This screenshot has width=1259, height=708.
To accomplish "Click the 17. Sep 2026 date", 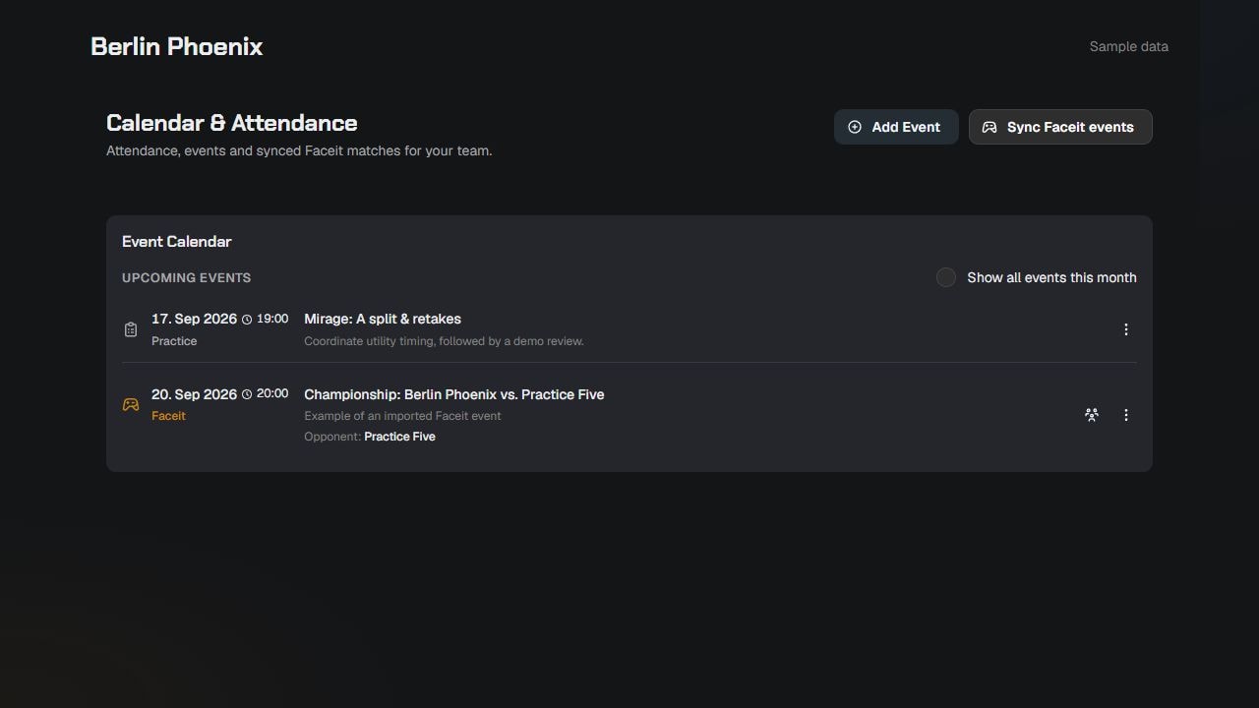I will click(194, 319).
